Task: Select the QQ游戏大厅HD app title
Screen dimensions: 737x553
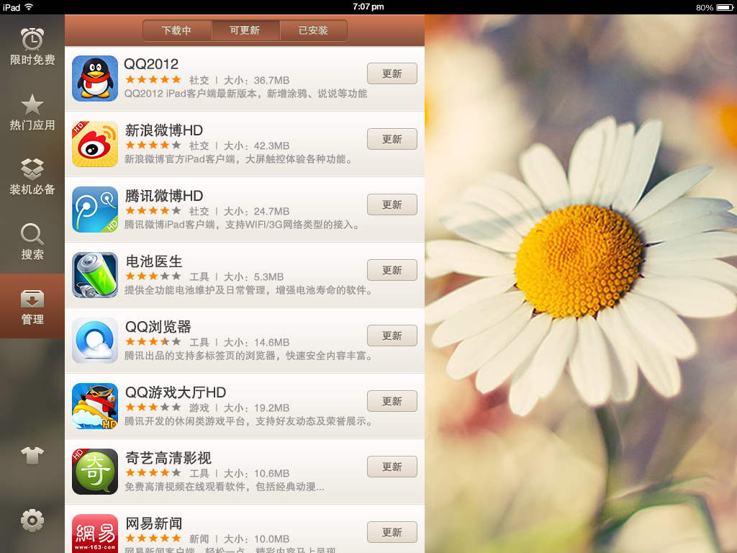Action: tap(176, 392)
